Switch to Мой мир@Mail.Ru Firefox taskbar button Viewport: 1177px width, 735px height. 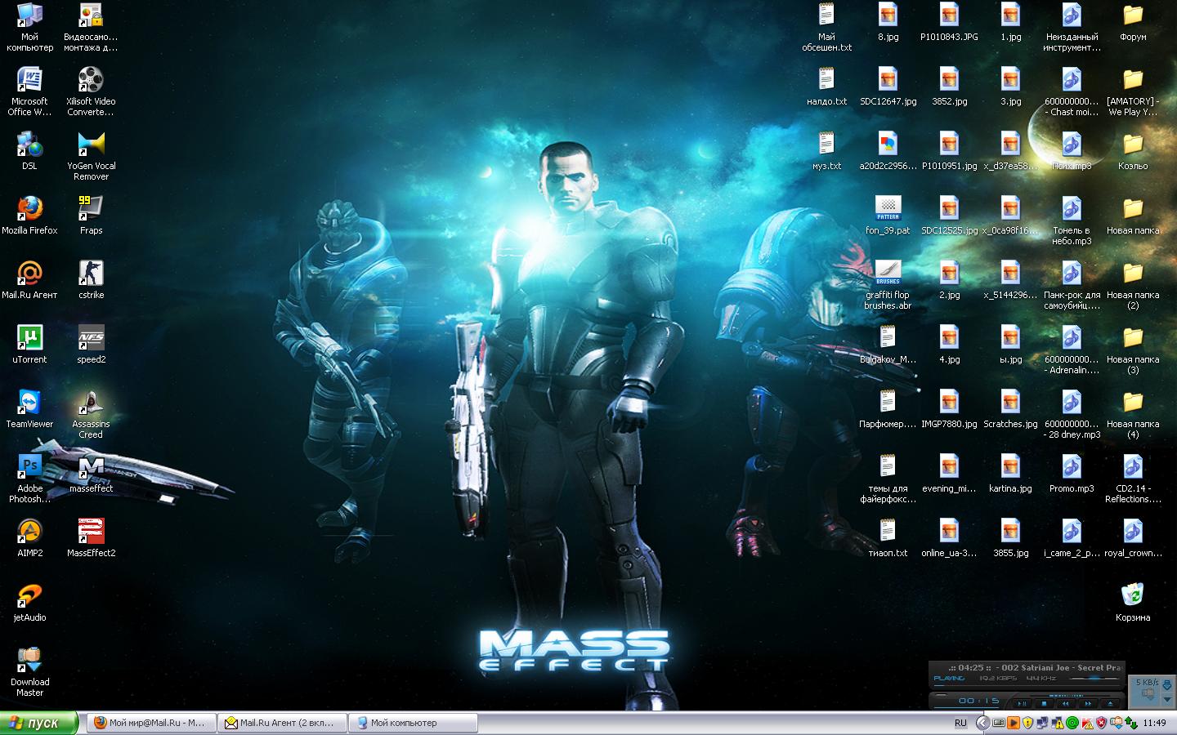pos(150,723)
